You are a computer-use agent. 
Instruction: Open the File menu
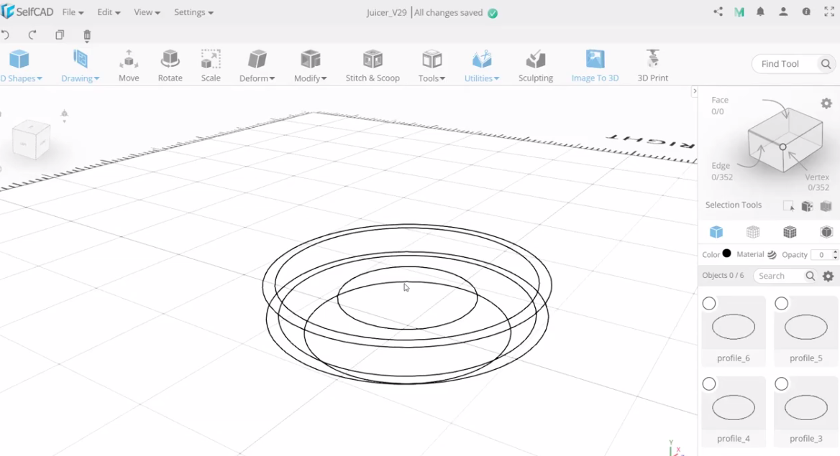pos(73,12)
